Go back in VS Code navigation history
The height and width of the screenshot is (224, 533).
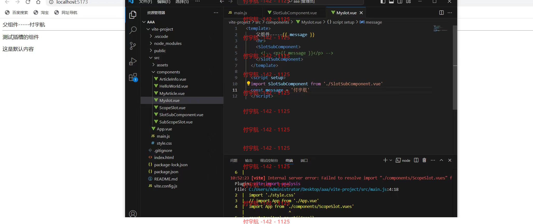(x=222, y=2)
